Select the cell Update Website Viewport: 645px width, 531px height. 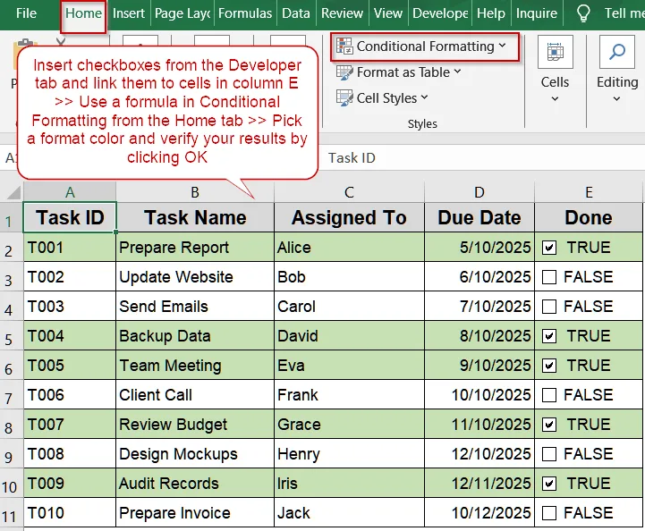point(195,277)
